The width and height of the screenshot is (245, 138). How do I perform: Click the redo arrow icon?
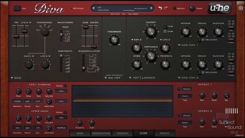tap(166, 8)
